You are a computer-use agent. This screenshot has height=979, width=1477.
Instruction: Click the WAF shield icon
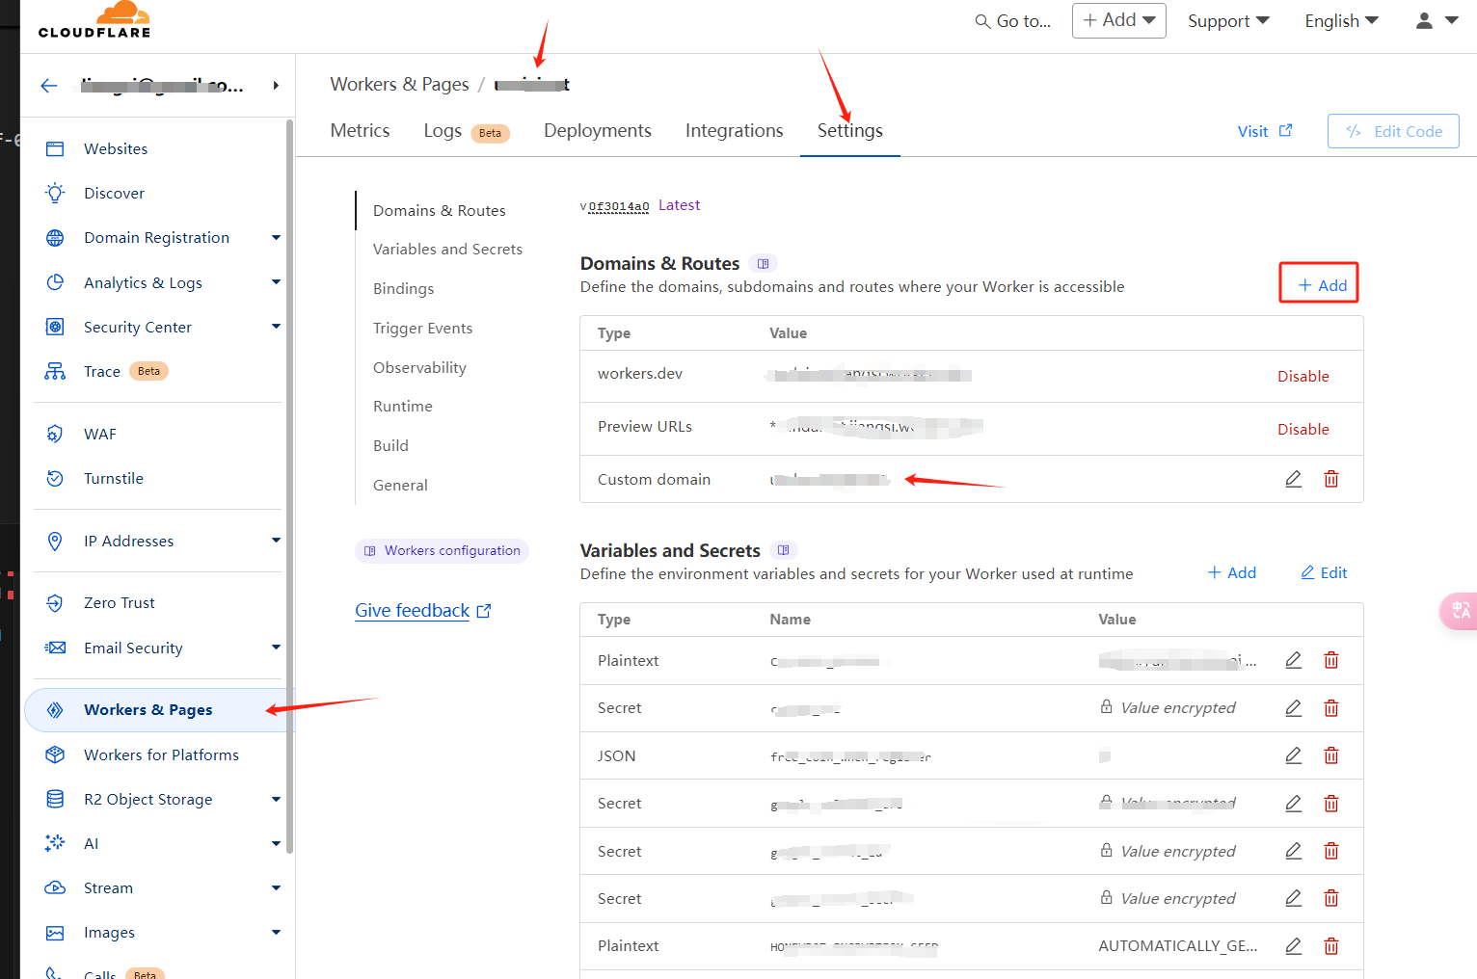coord(55,434)
